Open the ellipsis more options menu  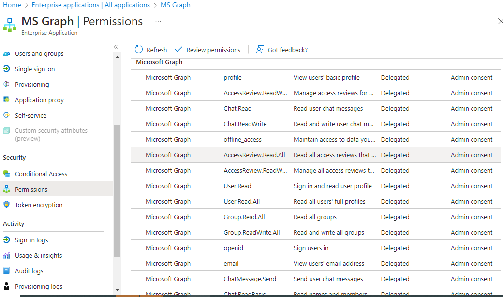click(x=158, y=21)
